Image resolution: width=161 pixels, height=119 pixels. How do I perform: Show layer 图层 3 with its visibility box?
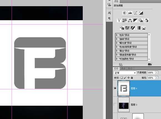[x=115, y=105]
